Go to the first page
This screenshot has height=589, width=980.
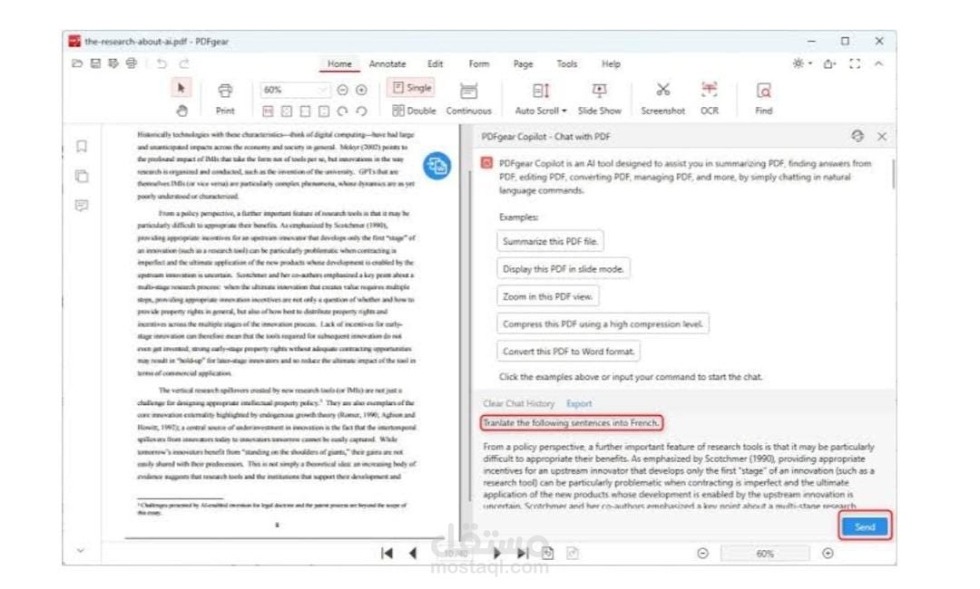387,553
